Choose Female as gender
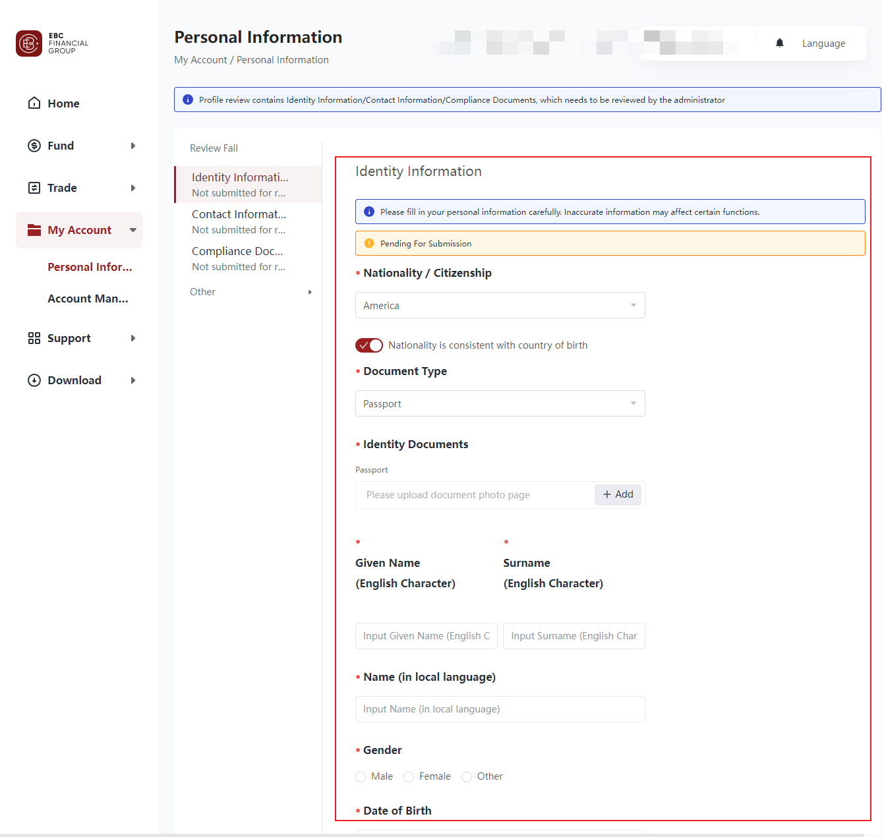The width and height of the screenshot is (882, 837). point(408,776)
